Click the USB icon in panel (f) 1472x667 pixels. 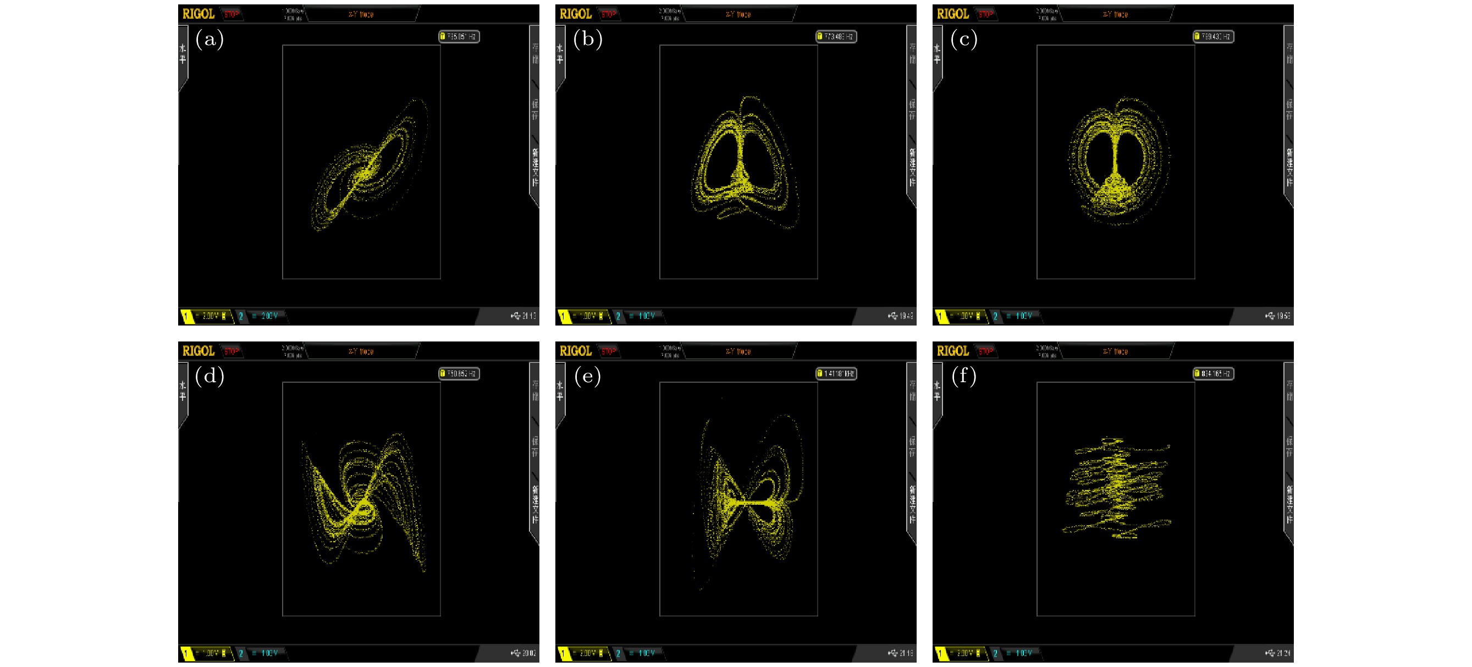1270,653
